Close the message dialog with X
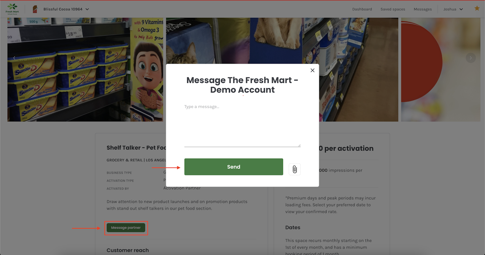 pyautogui.click(x=313, y=70)
